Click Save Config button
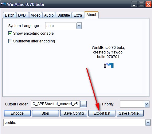Image resolution: width=152 pixels, height=134 pixels. (74, 113)
